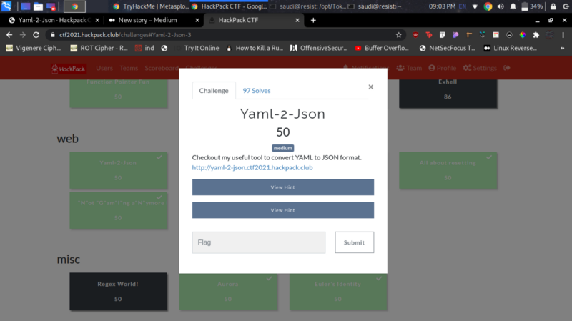Open the Exhell challenge card
Image resolution: width=572 pixels, height=321 pixels.
pyautogui.click(x=448, y=94)
